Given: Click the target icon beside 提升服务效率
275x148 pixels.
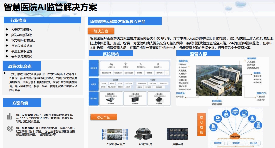Looking at the screenshot, I should [x=10, y=128].
